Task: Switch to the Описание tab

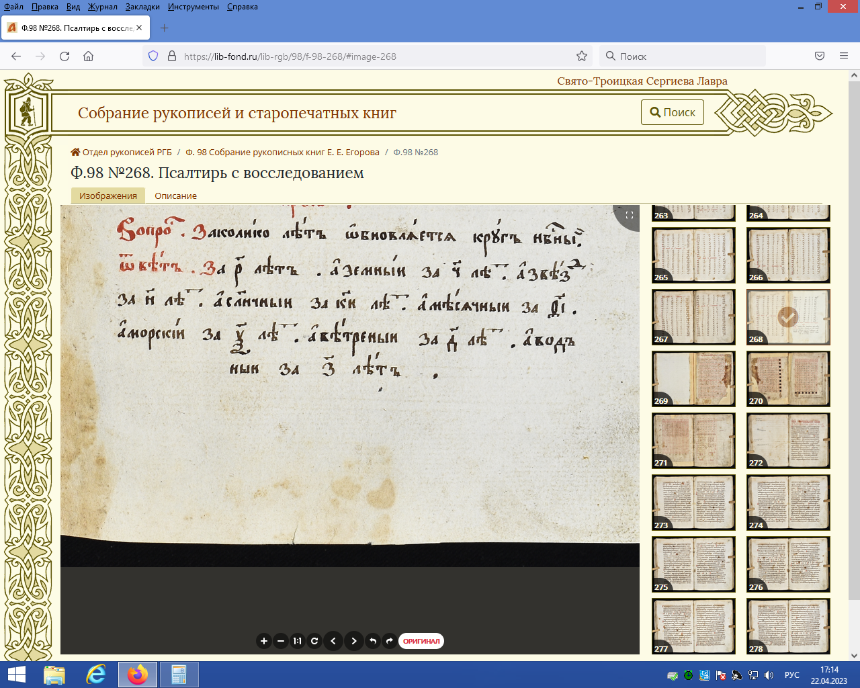Action: [x=175, y=196]
